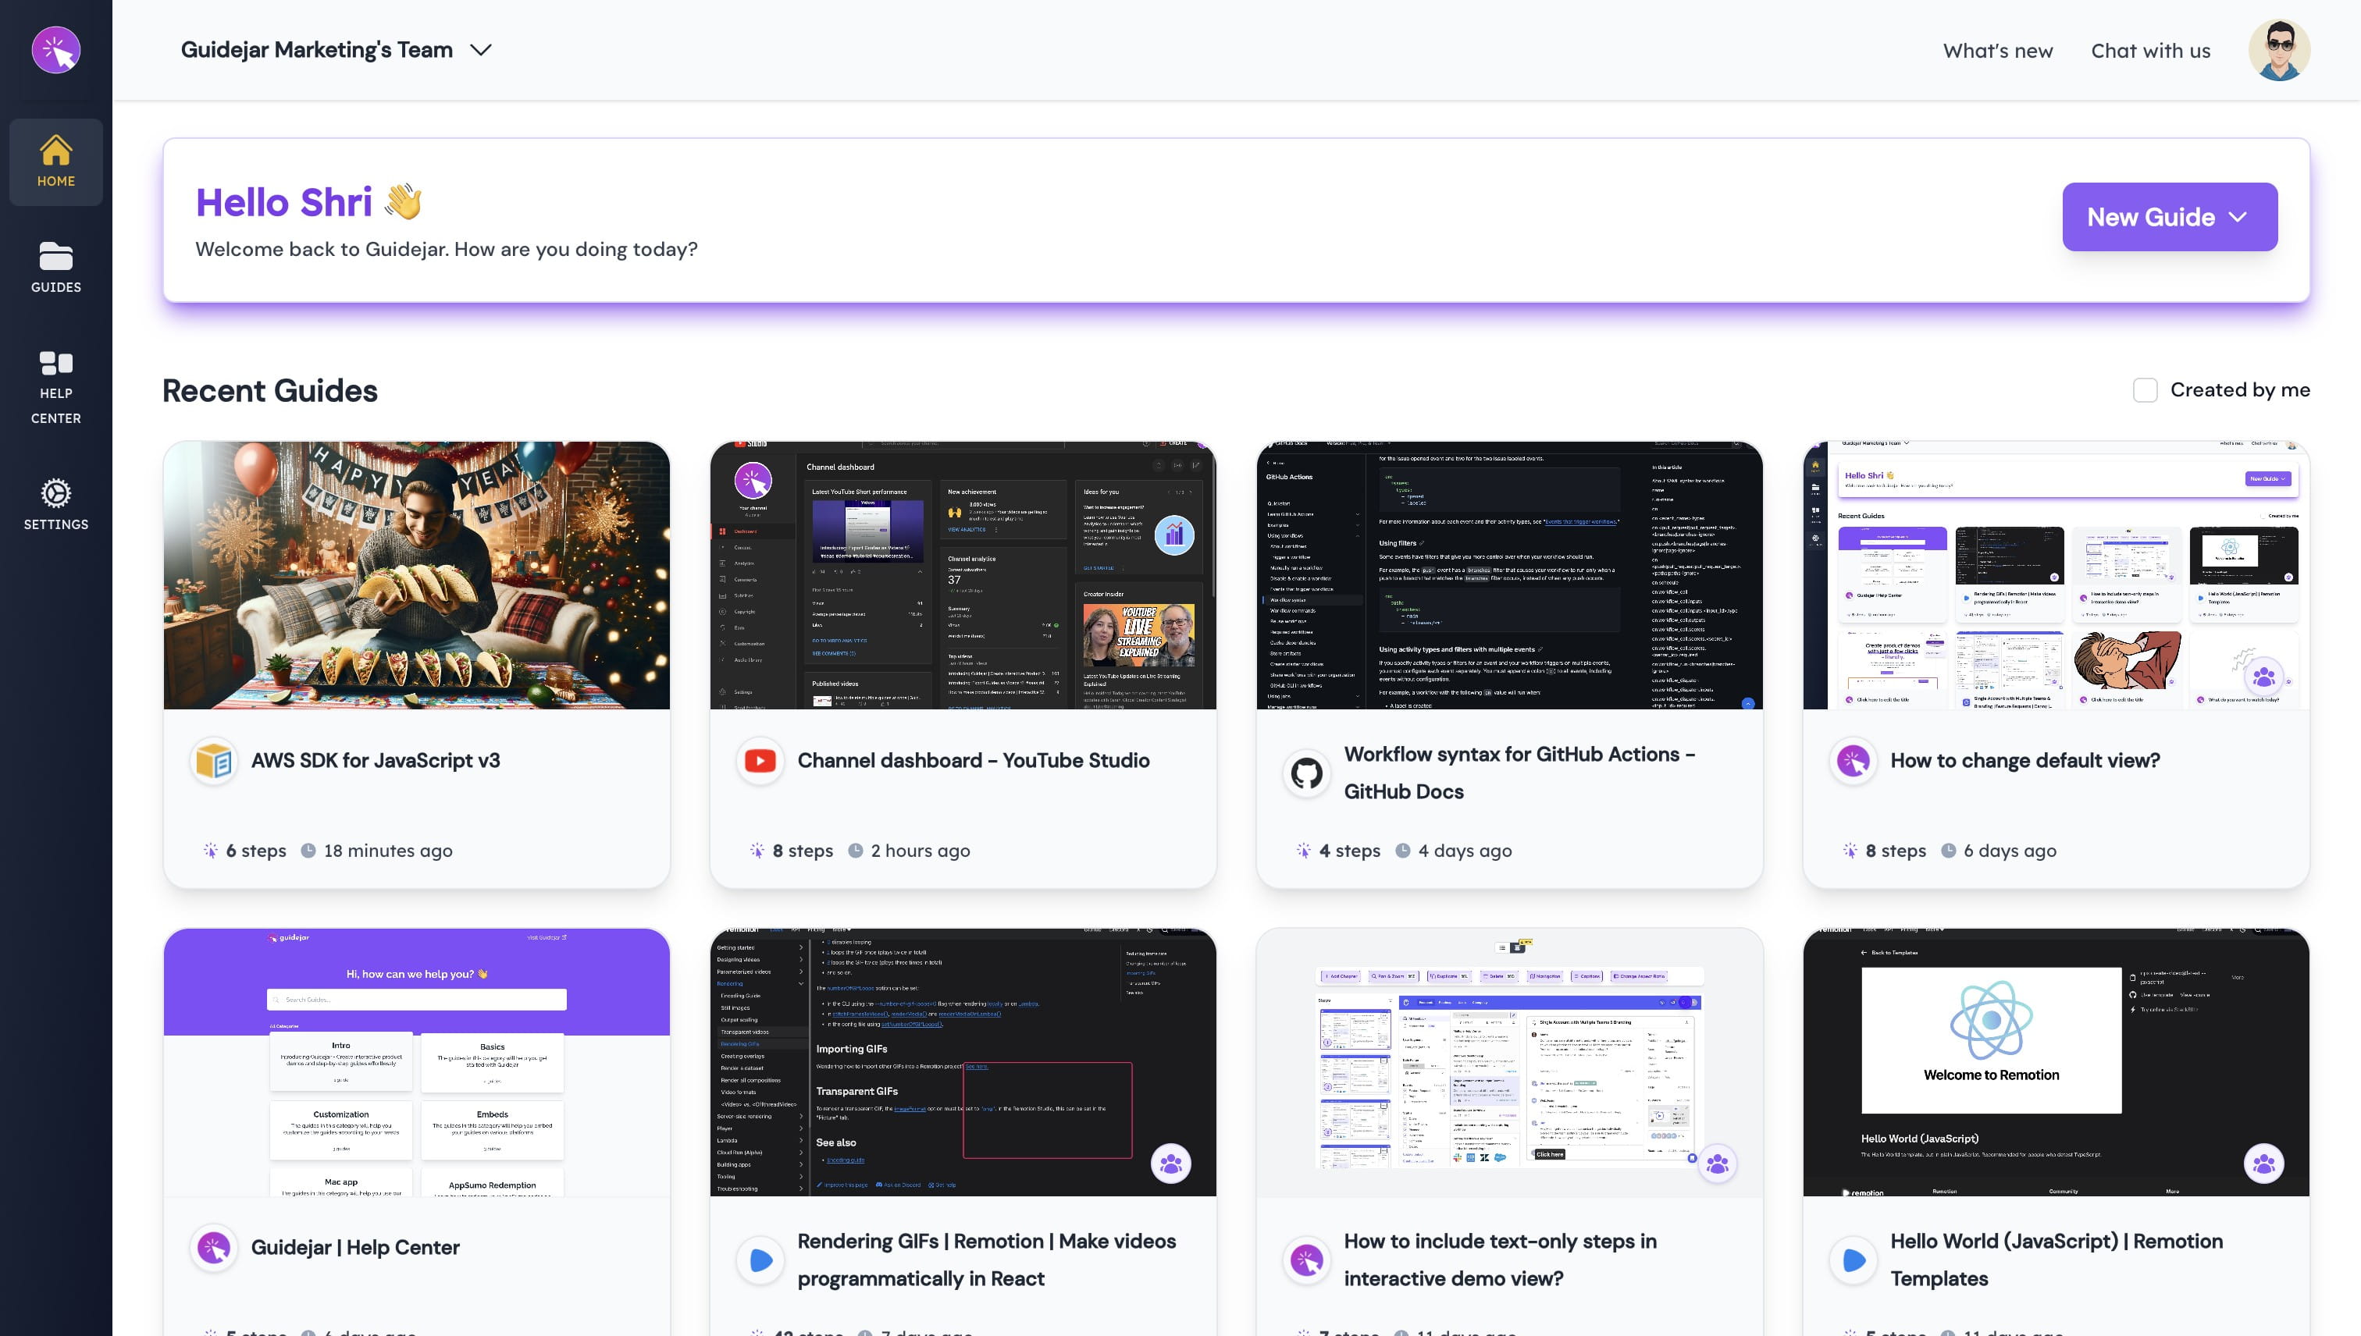Open the New Guide dropdown chevron
This screenshot has height=1336, width=2361.
2238,216
